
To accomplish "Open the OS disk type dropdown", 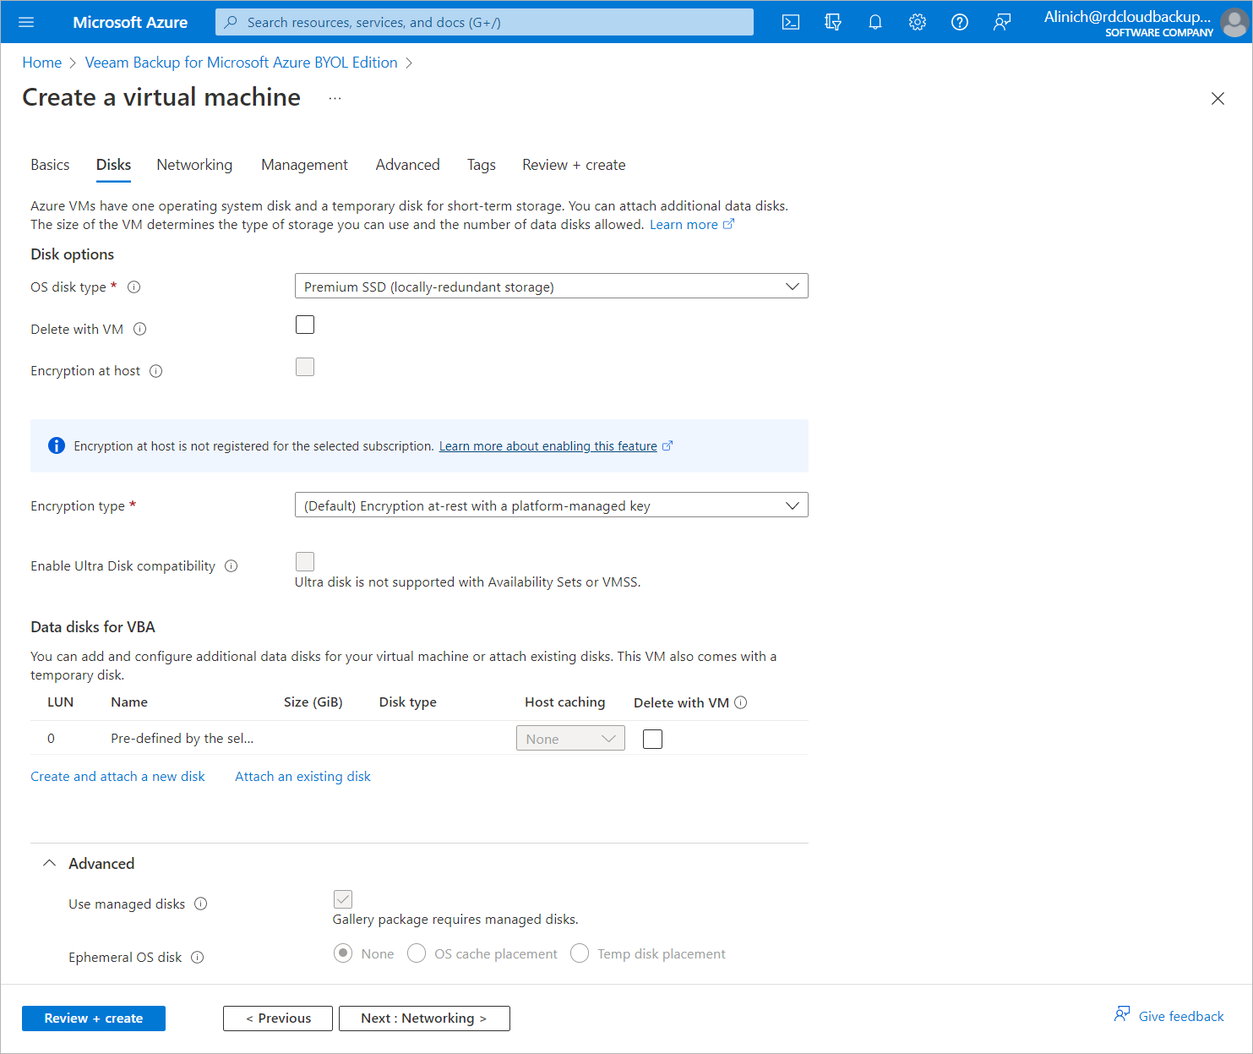I will point(551,287).
